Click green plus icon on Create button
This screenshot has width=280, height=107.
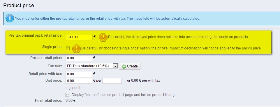coord(124,66)
